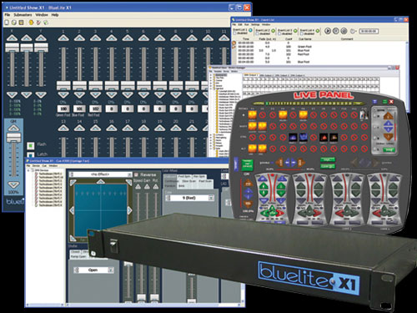The width and height of the screenshot is (417, 313).
Task: Toggle the Latch mode checkbox
Action: (31, 154)
